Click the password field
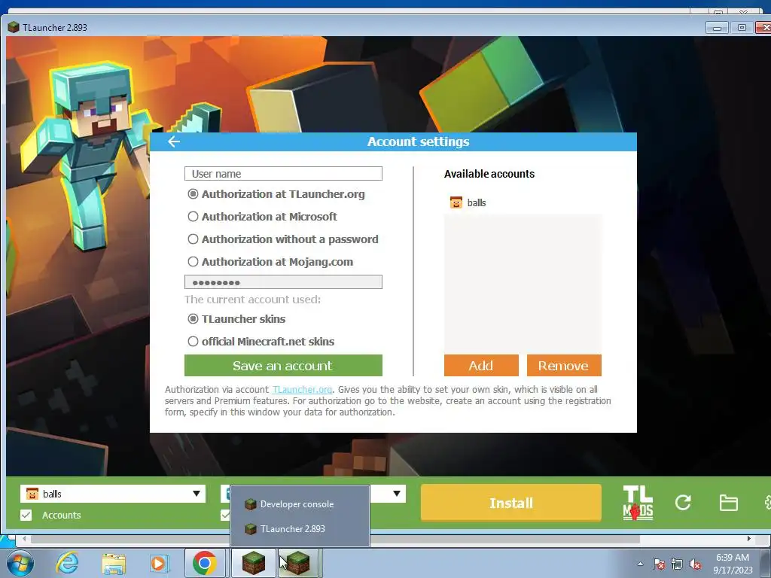This screenshot has width=771, height=578. click(283, 282)
